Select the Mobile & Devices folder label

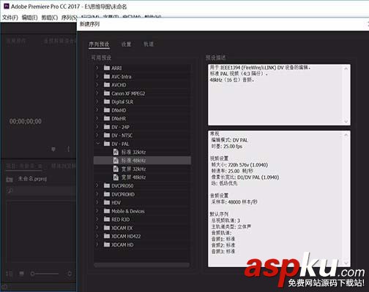(128, 211)
